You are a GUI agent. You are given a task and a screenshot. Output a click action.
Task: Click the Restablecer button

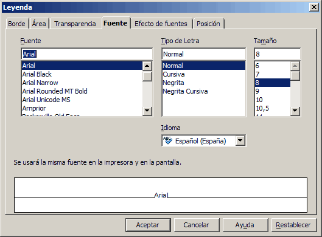tap(293, 225)
